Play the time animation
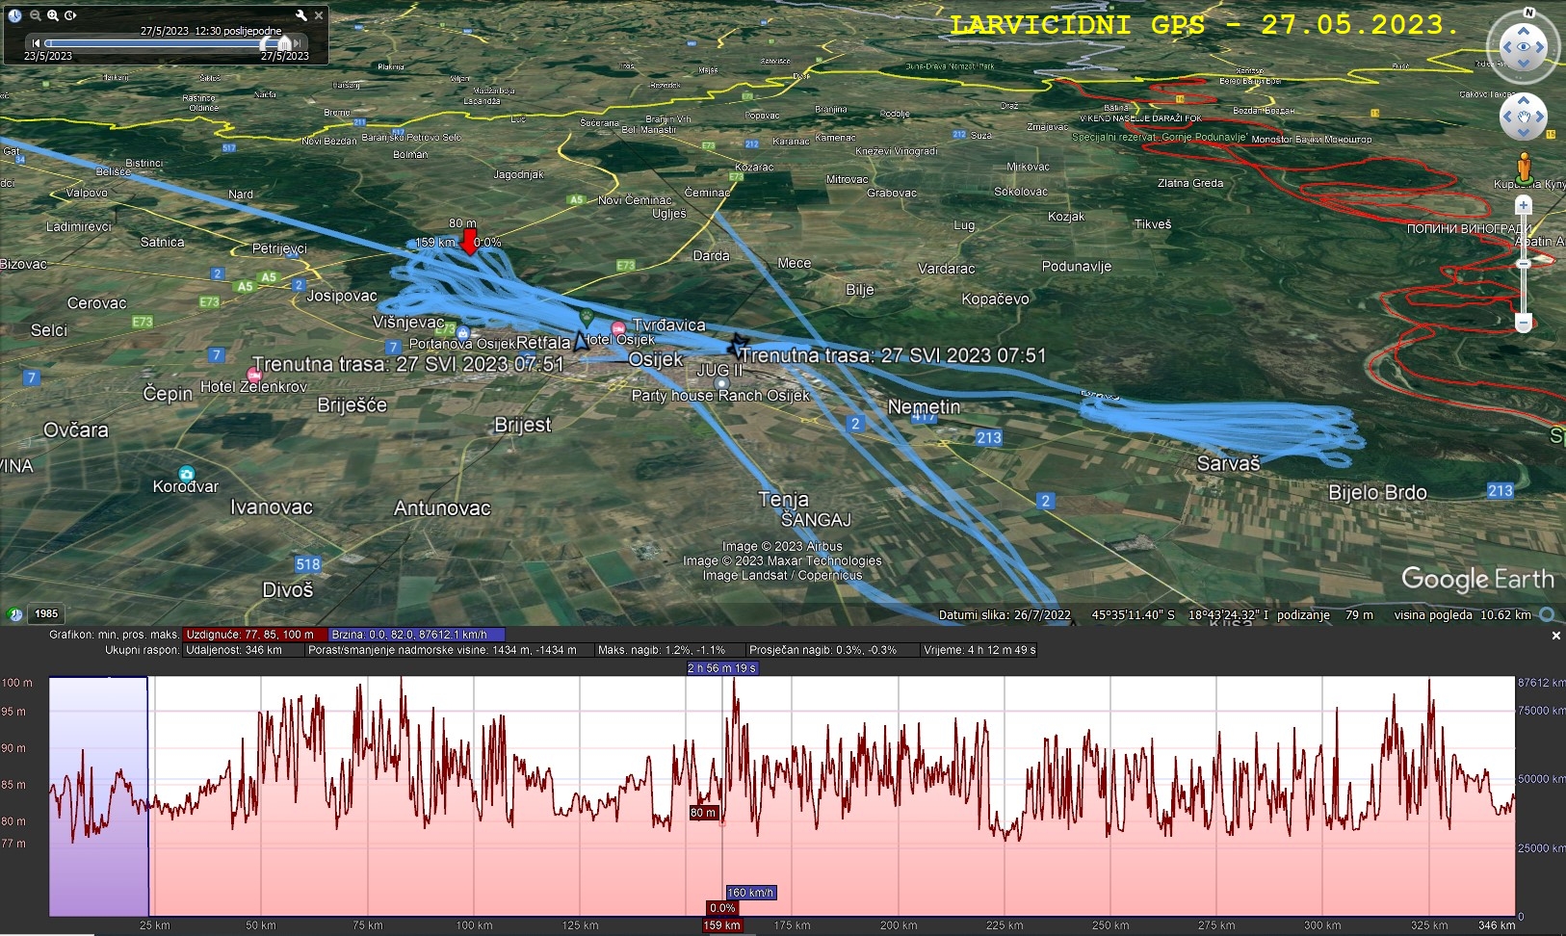The width and height of the screenshot is (1566, 936). (70, 15)
